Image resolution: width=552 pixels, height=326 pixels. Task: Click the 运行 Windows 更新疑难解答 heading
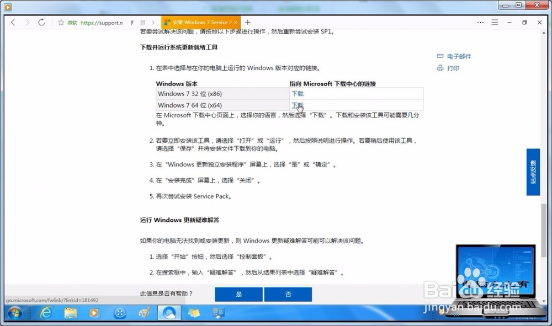pos(179,220)
